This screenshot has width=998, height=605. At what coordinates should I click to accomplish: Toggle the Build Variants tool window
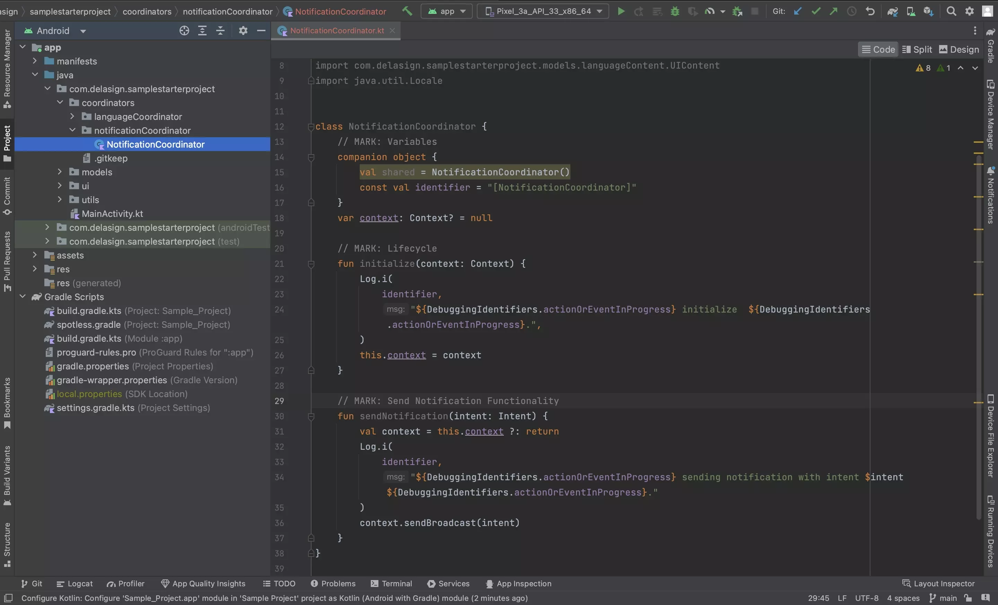pyautogui.click(x=7, y=475)
